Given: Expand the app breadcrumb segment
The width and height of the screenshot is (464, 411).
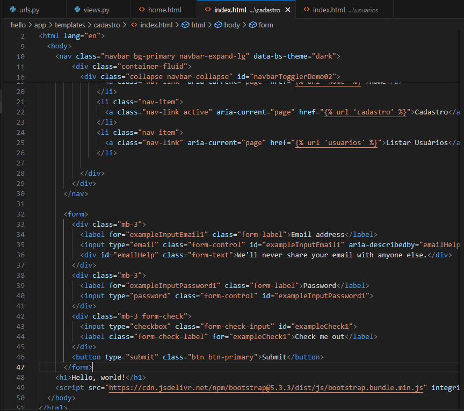Looking at the screenshot, I should (40, 25).
